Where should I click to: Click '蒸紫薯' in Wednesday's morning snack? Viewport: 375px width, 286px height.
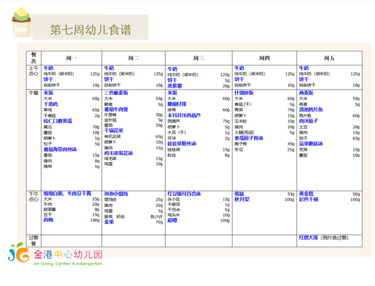174,86
